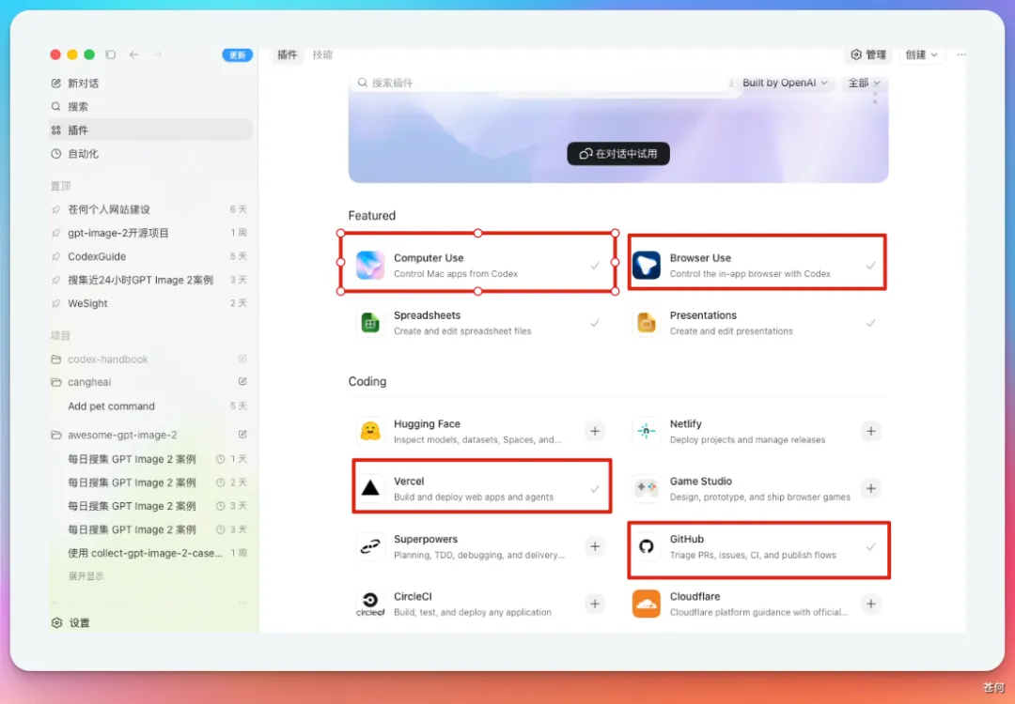Viewport: 1015px width, 704px height.
Task: Click the pin icon beside WeSight
Action: pyautogui.click(x=56, y=303)
